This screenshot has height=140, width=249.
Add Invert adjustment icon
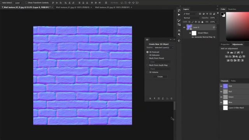[228, 61]
